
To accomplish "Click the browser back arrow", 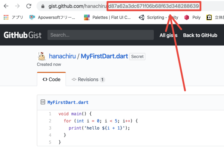I will tap(6, 6).
